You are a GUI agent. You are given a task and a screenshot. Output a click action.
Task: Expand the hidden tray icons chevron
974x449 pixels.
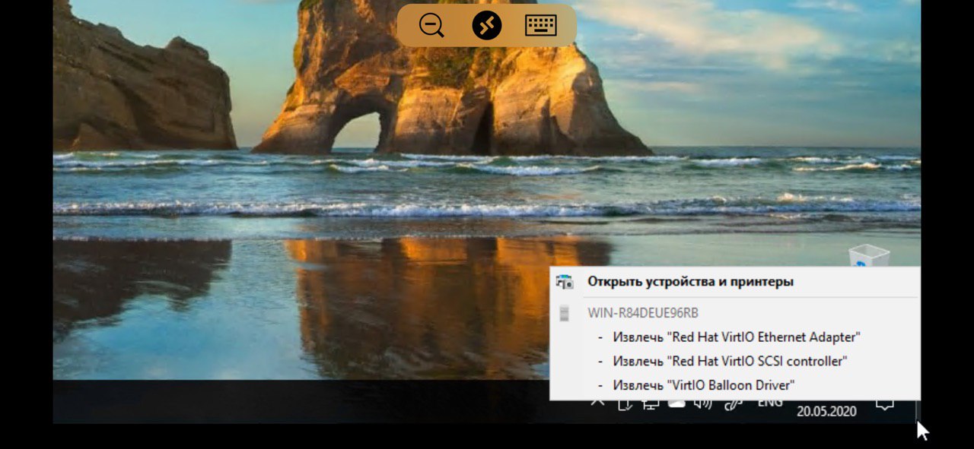tap(597, 403)
